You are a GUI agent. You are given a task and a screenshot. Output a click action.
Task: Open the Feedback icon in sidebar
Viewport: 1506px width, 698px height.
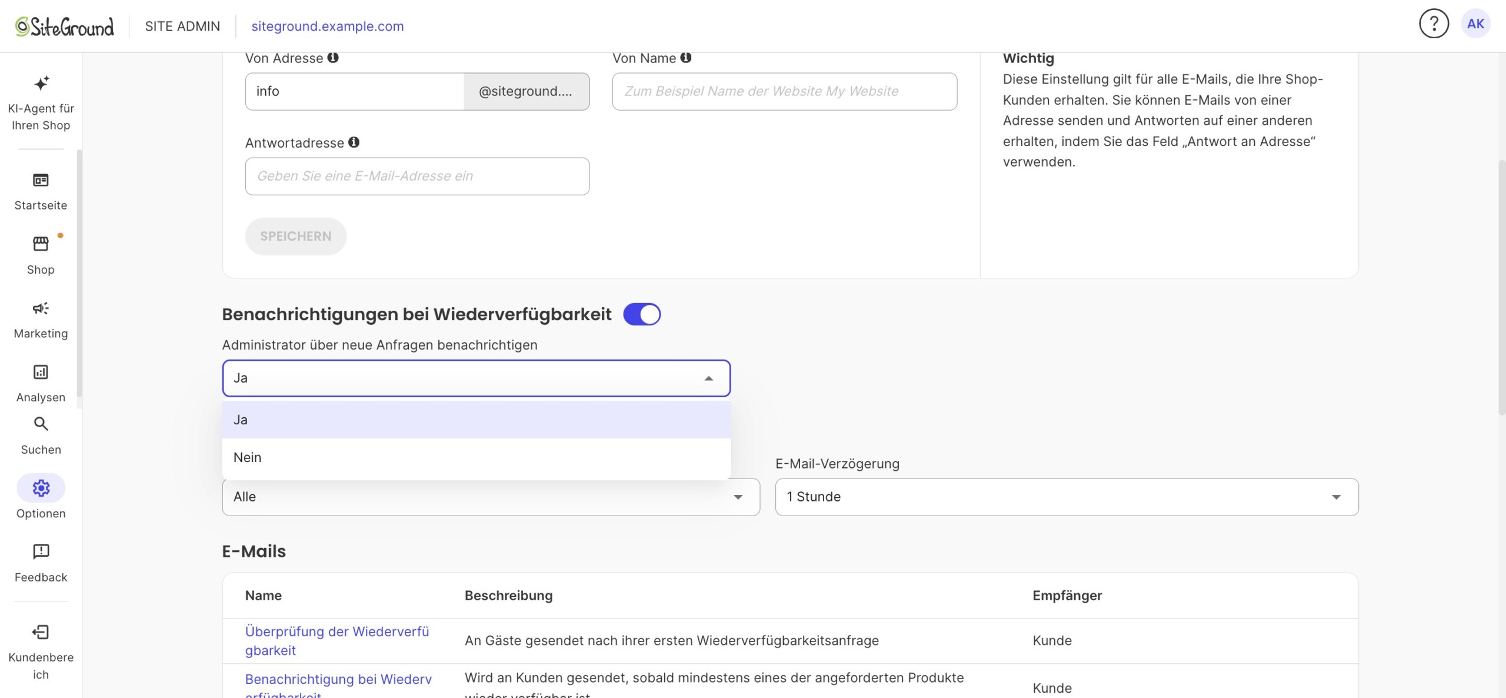click(41, 551)
